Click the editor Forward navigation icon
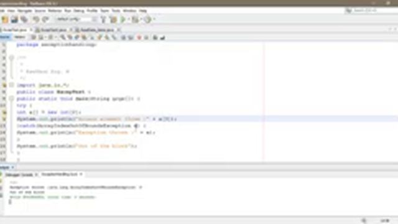 tap(51, 37)
